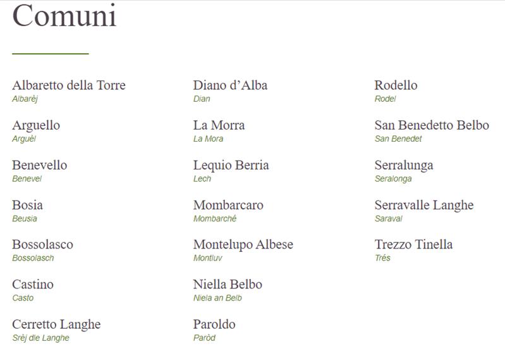This screenshot has height=351, width=505.
Task: Go to the Bossolasco page
Action: [x=42, y=244]
